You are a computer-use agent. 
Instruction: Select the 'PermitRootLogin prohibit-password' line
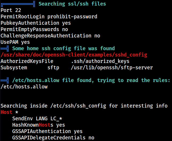(x=49, y=17)
